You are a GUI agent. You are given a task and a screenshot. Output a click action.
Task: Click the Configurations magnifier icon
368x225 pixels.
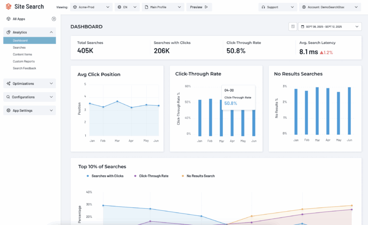pos(8,97)
